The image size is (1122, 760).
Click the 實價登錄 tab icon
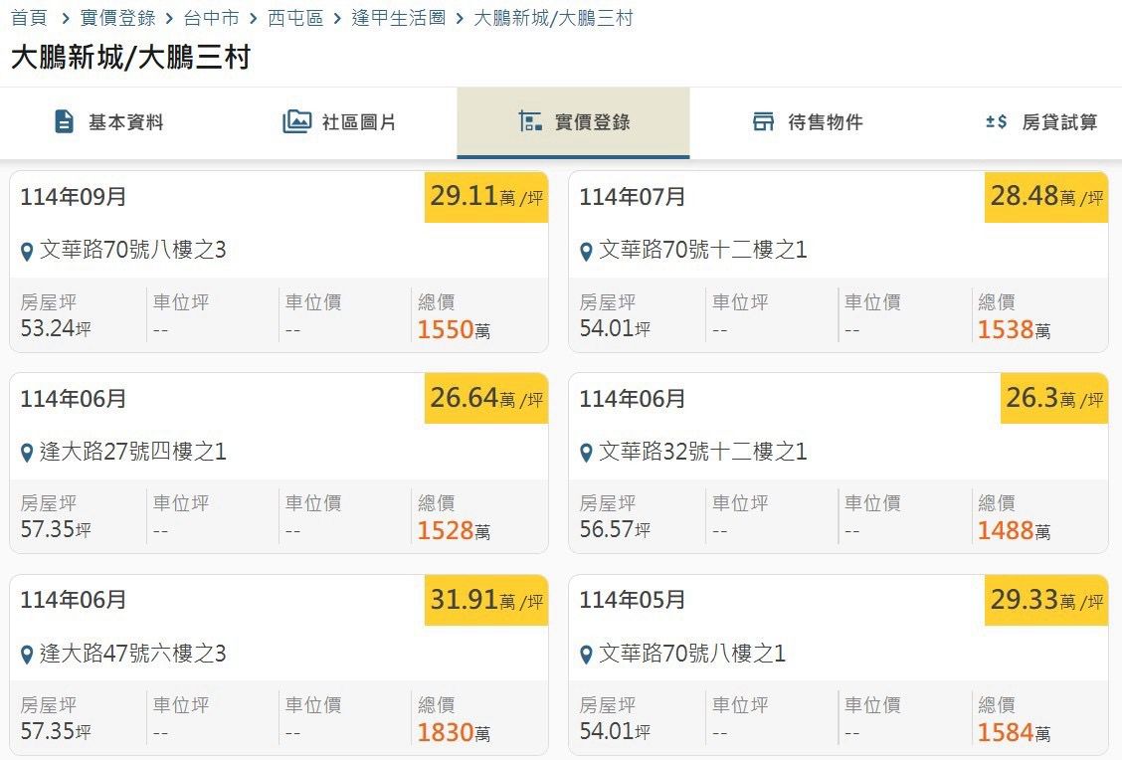(x=530, y=122)
